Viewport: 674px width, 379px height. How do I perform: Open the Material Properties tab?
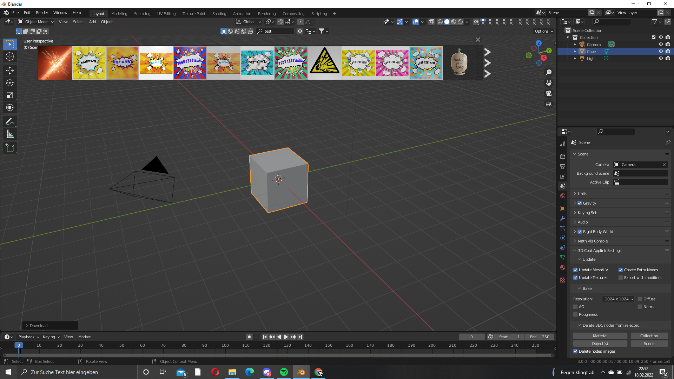[x=562, y=267]
